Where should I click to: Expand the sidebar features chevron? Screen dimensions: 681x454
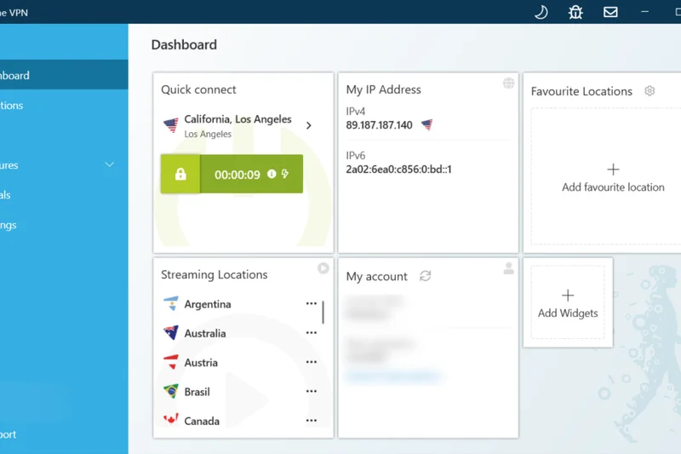click(x=109, y=164)
